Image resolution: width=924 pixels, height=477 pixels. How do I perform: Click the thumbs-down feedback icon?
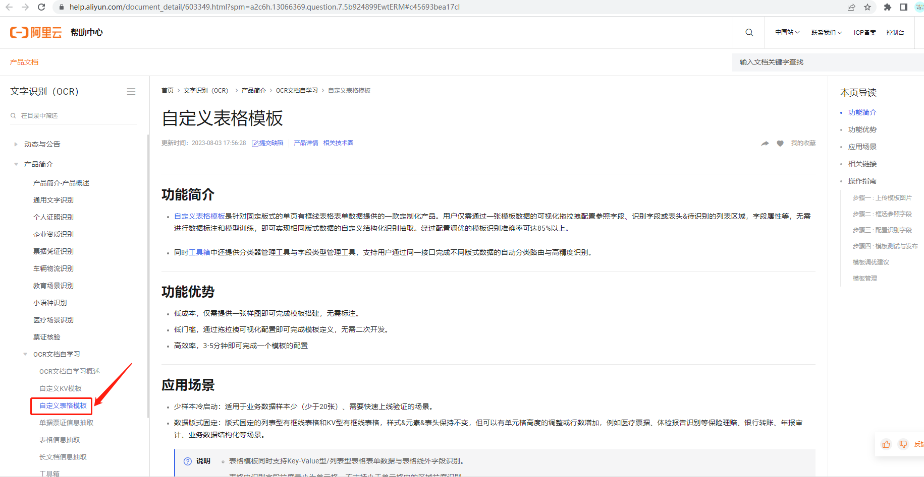903,444
